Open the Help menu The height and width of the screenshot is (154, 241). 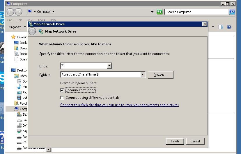point(53,20)
